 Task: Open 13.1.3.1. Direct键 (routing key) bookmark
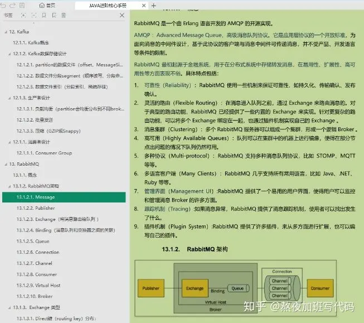pyautogui.click(x=56, y=319)
